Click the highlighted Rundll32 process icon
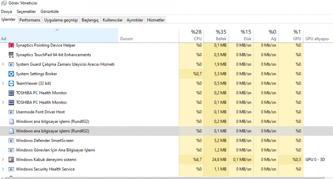The image size is (333, 179). point(11,131)
